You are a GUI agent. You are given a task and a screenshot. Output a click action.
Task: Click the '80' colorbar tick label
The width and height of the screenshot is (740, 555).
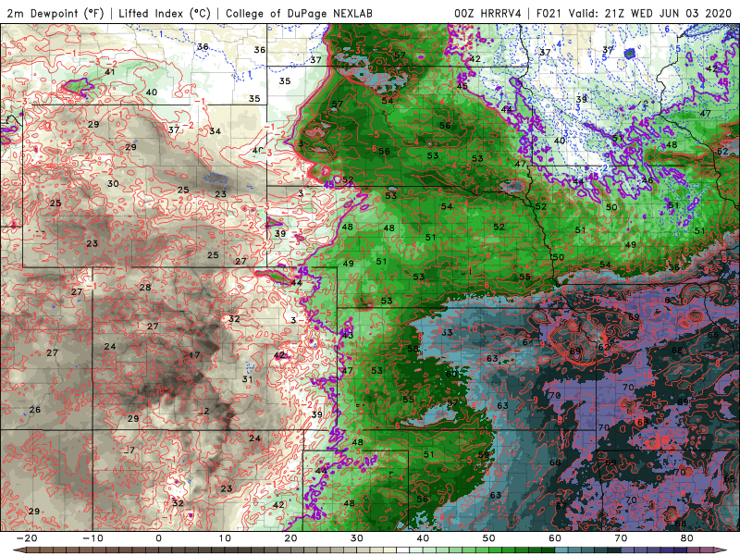point(687,538)
